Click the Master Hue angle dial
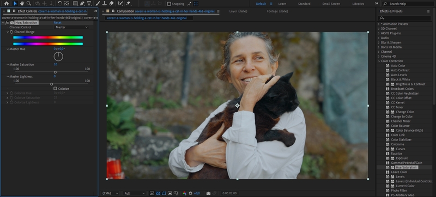The height and width of the screenshot is (197, 436). tap(58, 57)
